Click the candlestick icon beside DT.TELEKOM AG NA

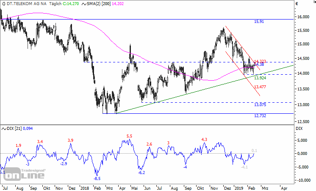tap(3, 4)
